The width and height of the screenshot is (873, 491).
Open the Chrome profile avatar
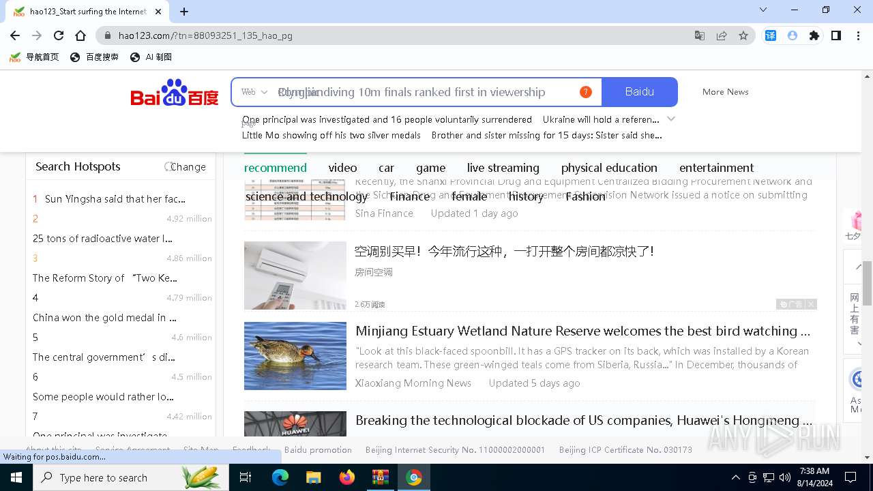tap(793, 35)
